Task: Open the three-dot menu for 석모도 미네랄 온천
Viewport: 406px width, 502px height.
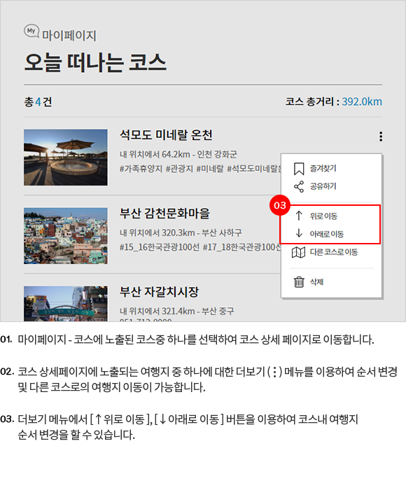Action: (381, 137)
